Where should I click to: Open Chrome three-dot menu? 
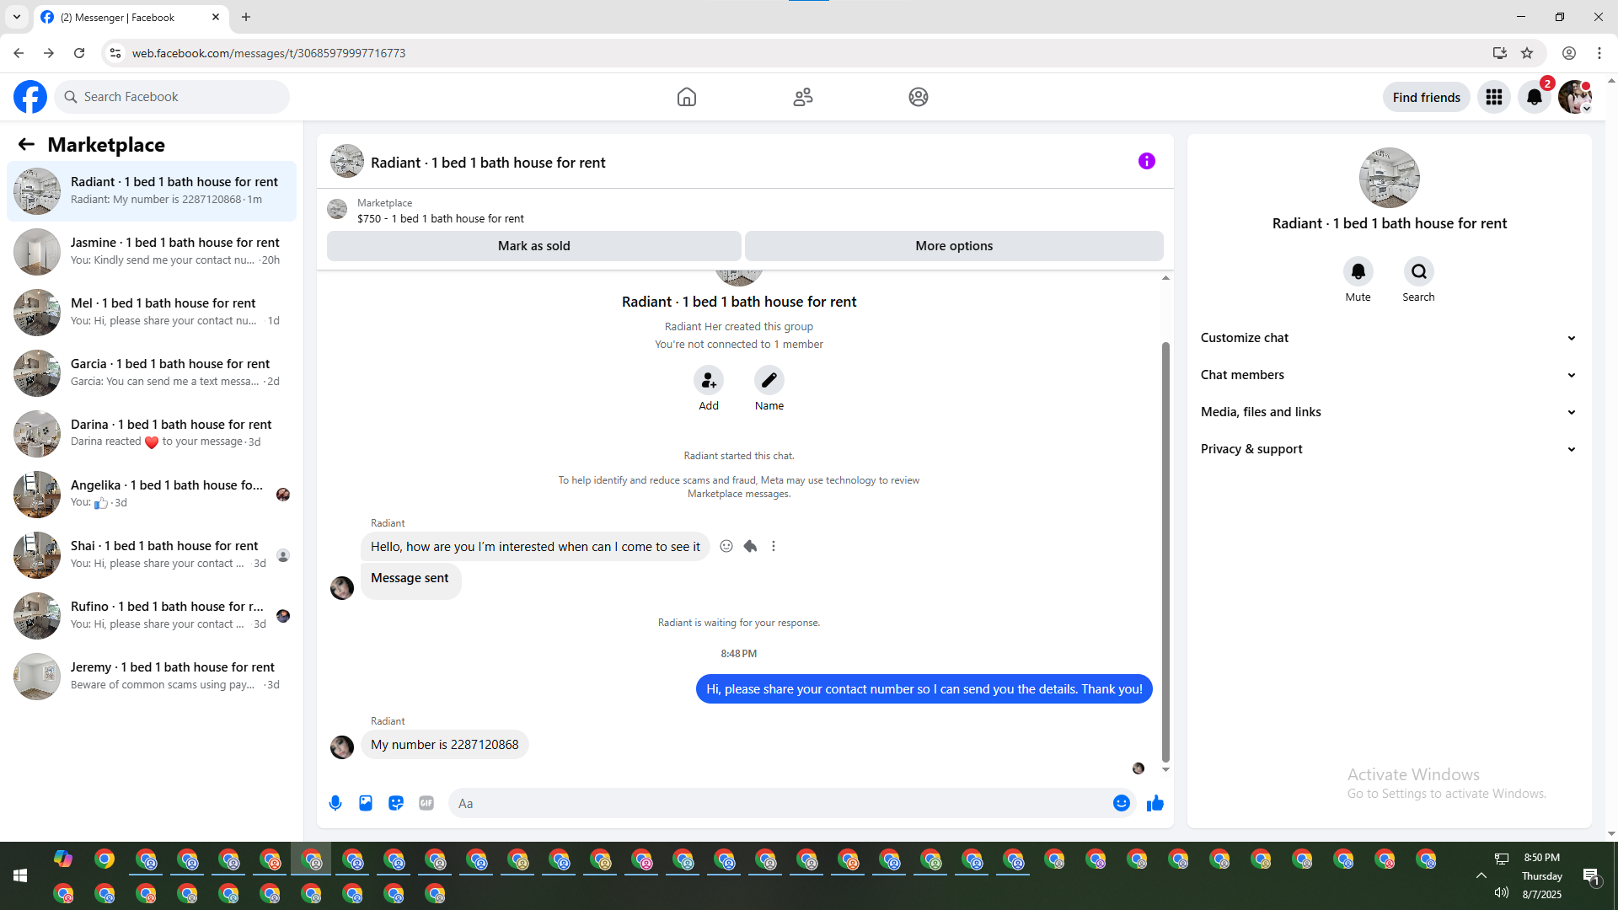(1599, 53)
